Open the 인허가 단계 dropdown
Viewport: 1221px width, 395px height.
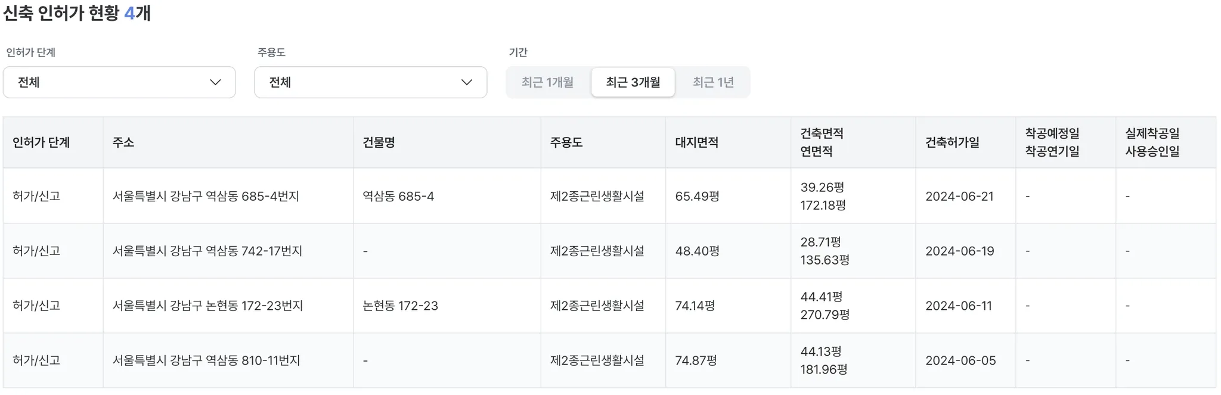pos(119,82)
